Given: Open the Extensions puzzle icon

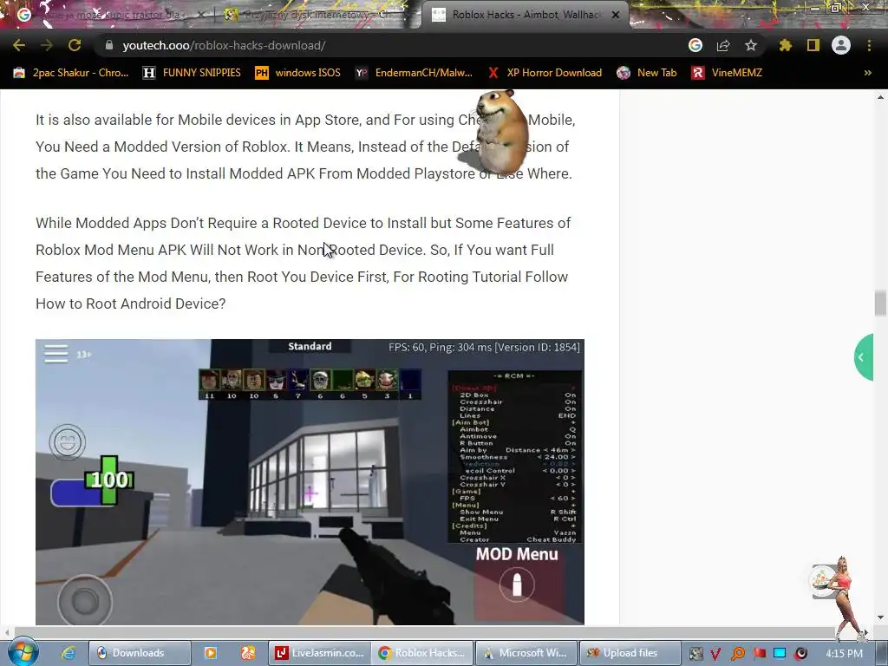Looking at the screenshot, I should (786, 45).
